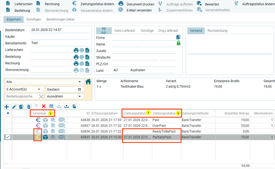Click into the Bestellungssuche search field
This screenshot has height=169, width=275.
21,96
